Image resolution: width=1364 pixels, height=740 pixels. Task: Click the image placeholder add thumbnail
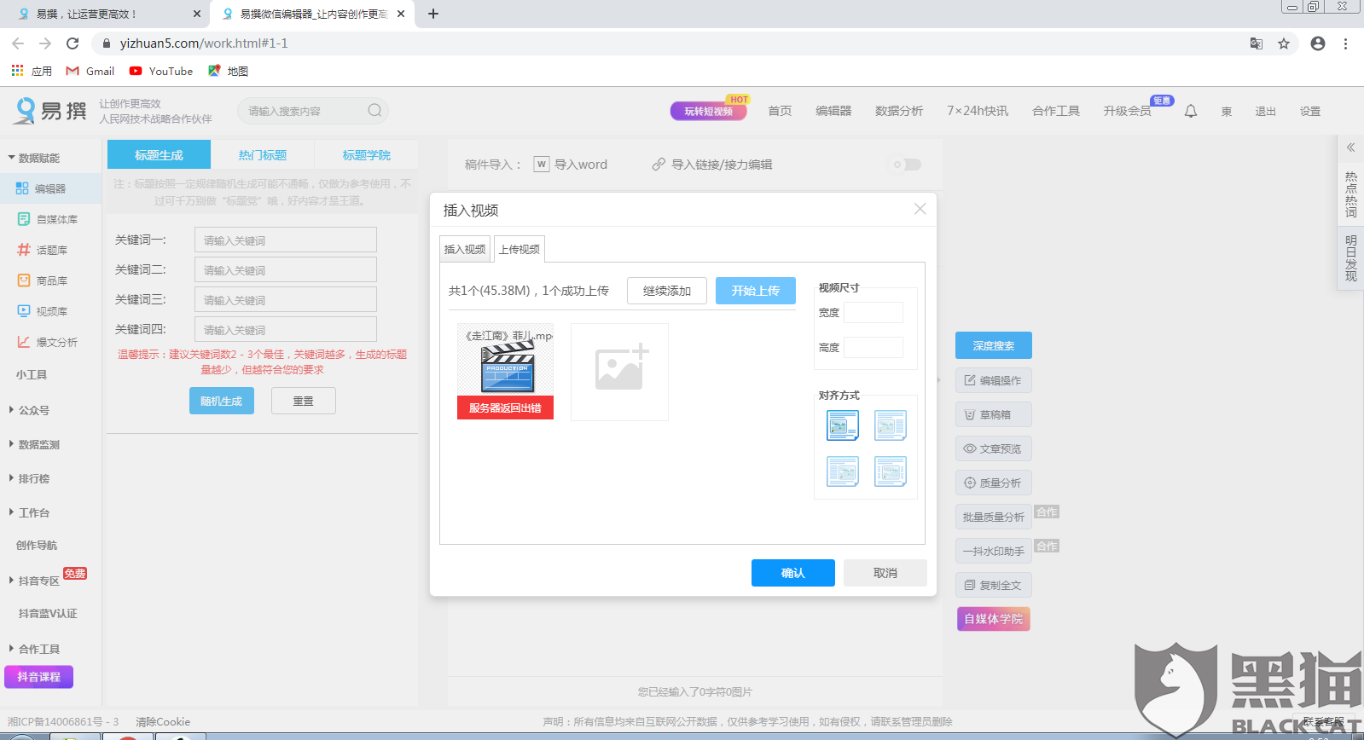click(619, 372)
